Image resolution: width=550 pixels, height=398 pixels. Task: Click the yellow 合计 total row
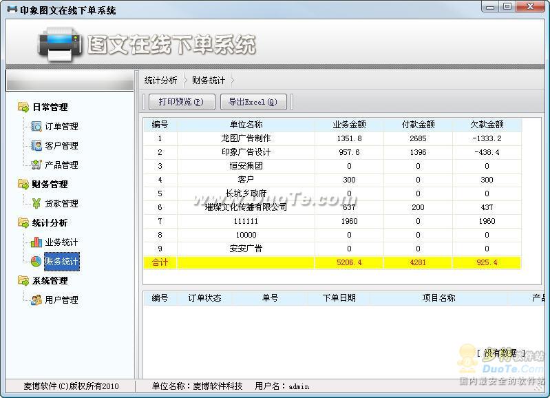pos(332,262)
